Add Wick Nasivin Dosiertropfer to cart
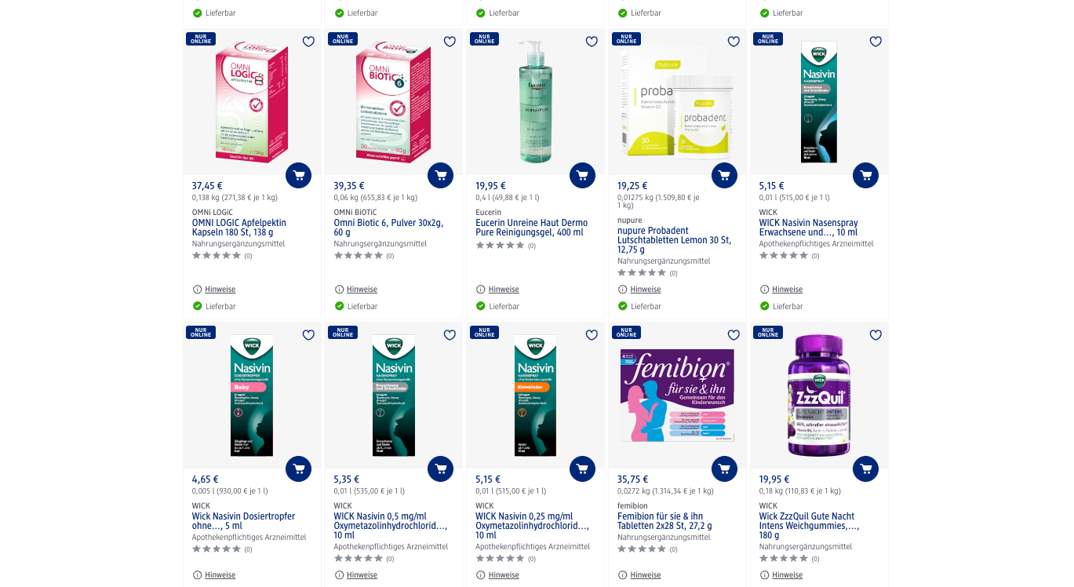1074x587 pixels. 298,469
